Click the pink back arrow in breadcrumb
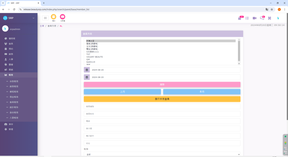This screenshot has height=157, width=288. 61,26
